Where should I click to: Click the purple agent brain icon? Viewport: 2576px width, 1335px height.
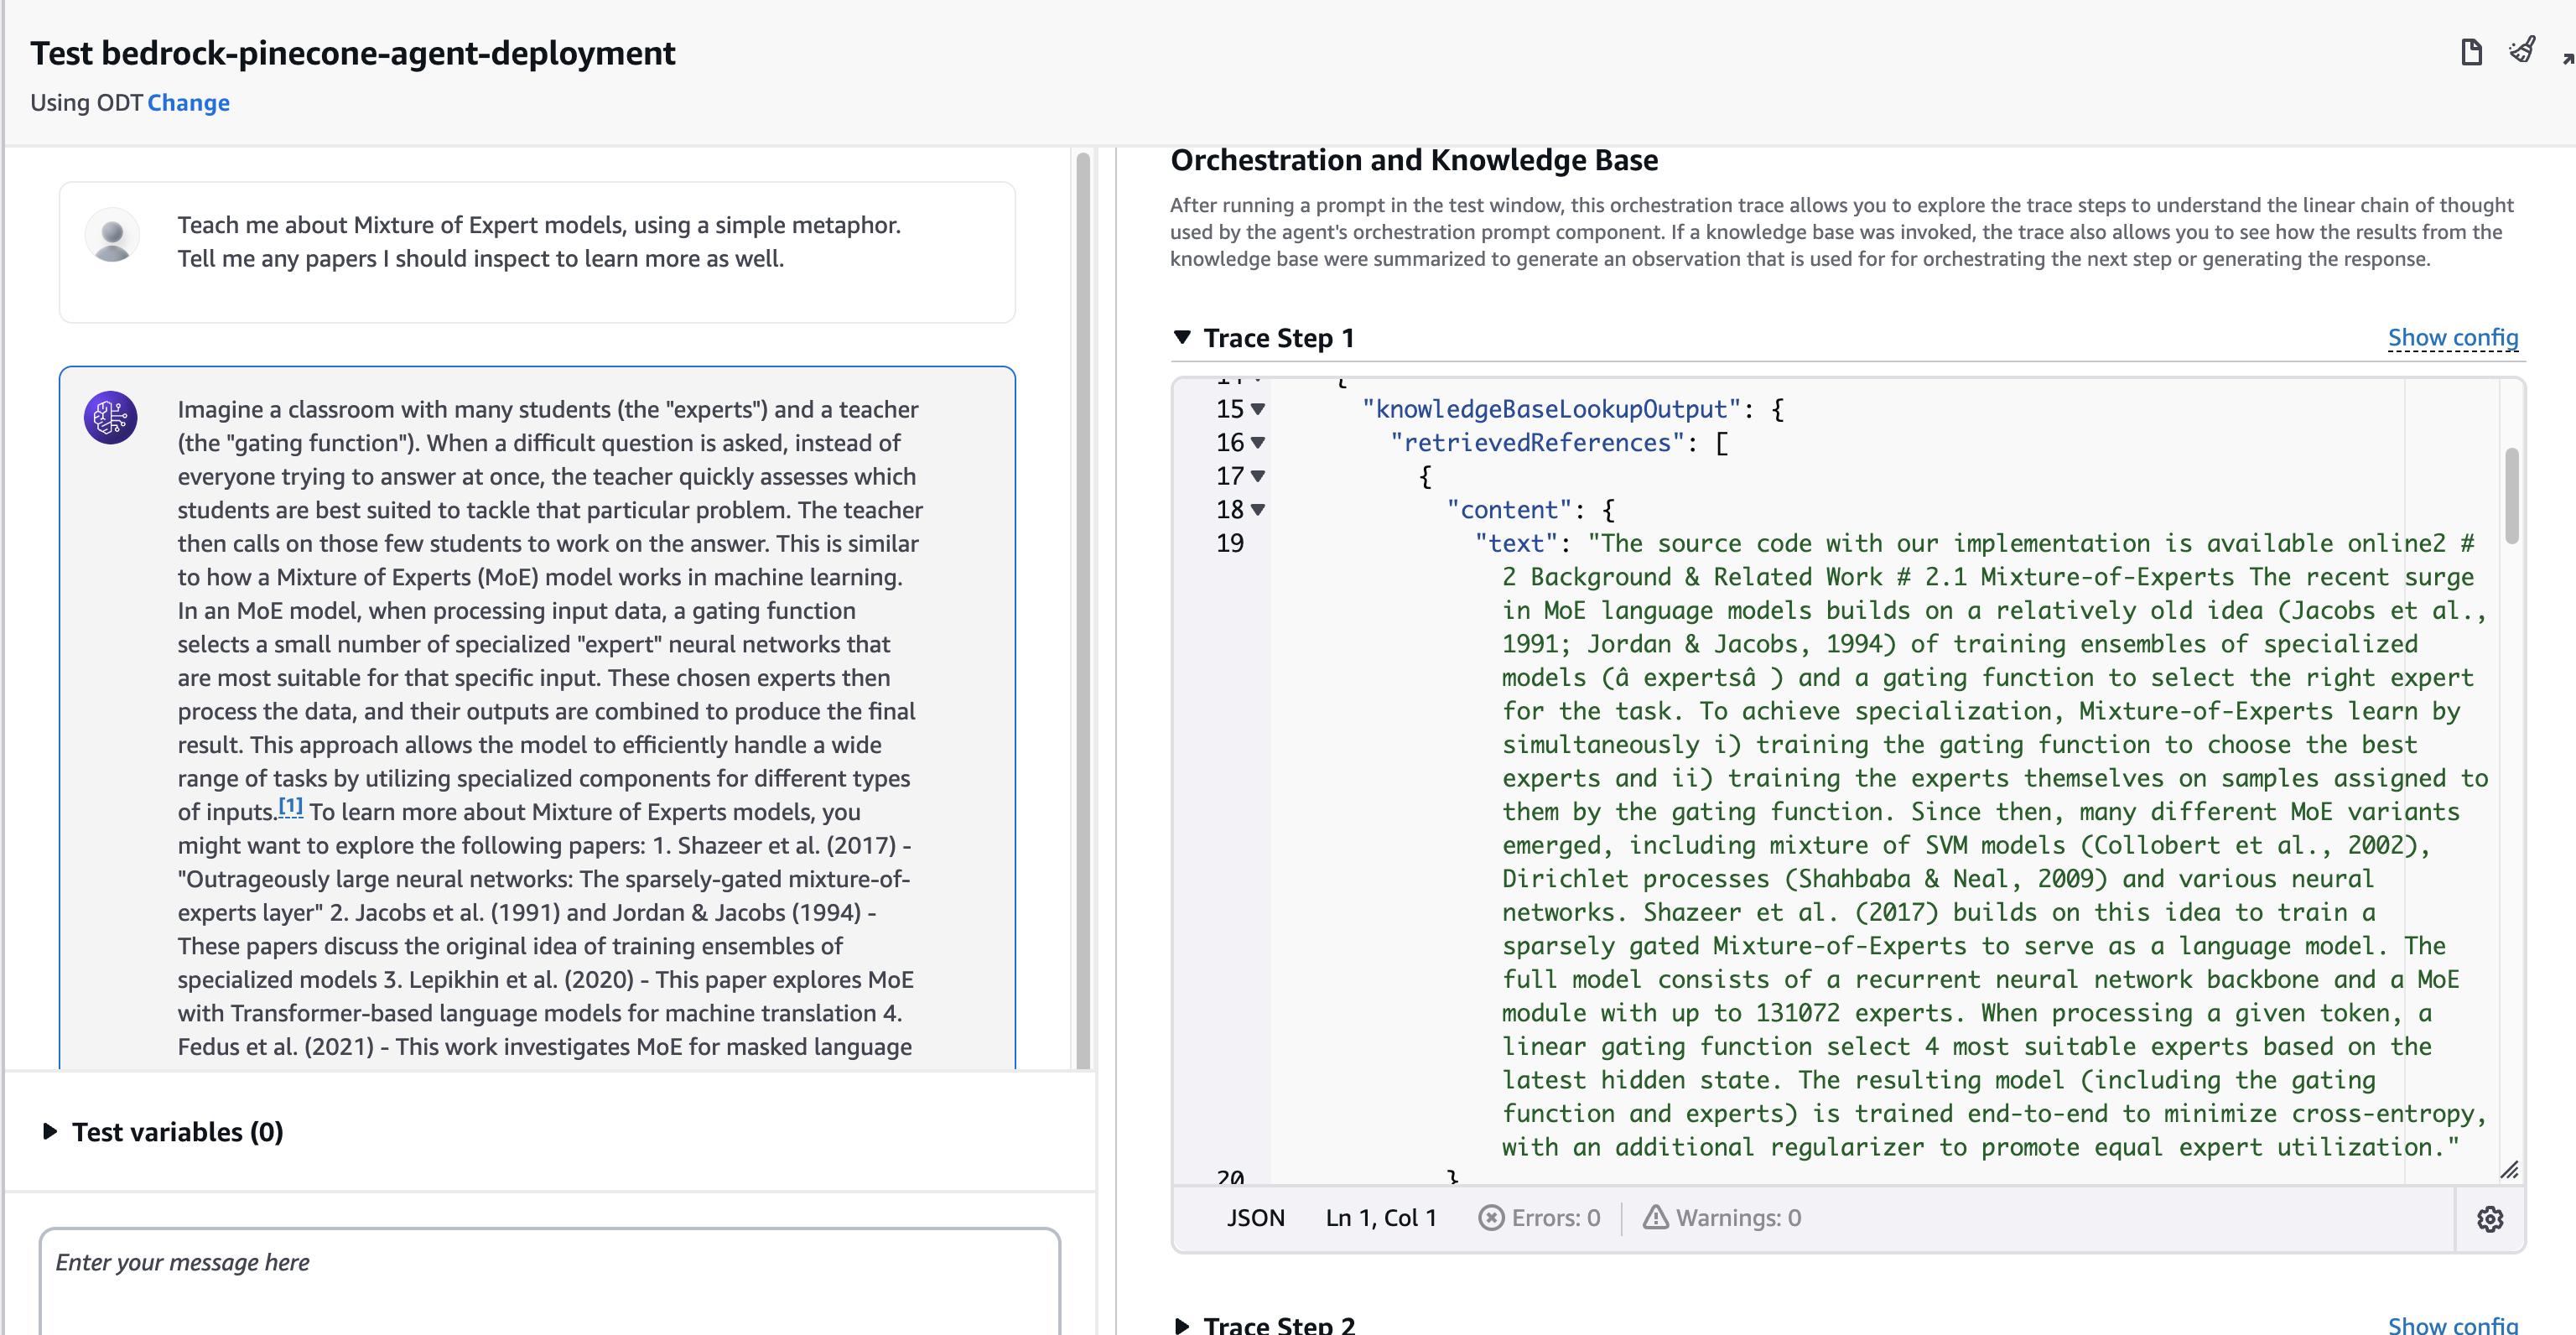(x=111, y=418)
